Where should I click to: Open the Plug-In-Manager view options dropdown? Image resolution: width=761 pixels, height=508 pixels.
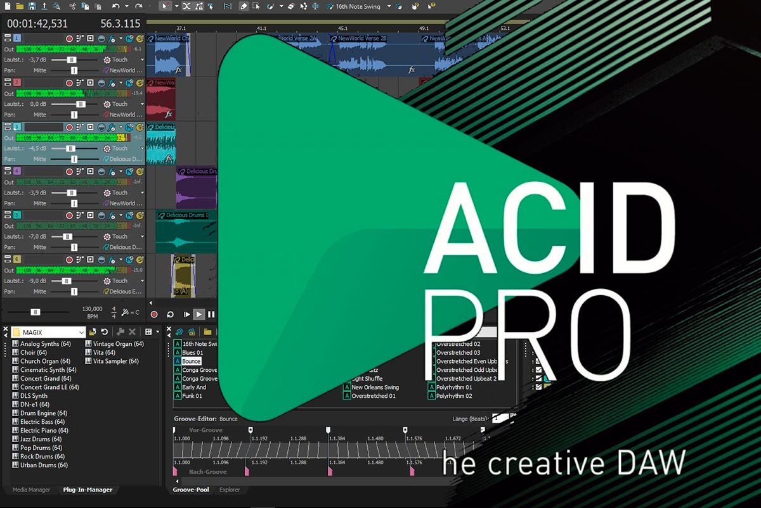click(x=157, y=332)
